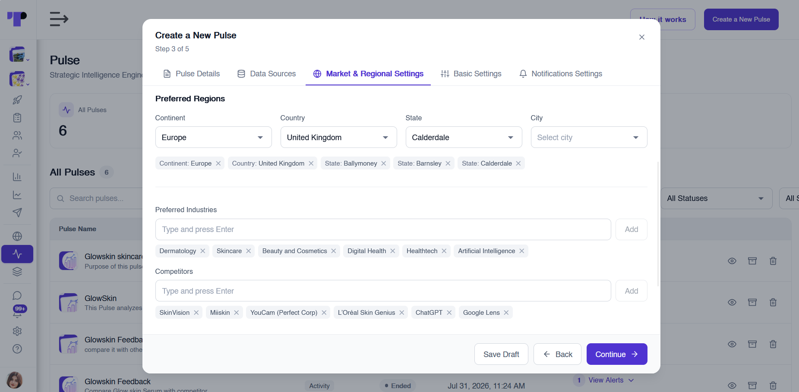Focus the Preferred Industries text input
This screenshot has height=392, width=799.
coord(383,229)
